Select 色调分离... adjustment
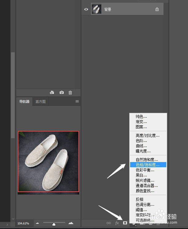Viewport: 188px width, 229px height. [148, 205]
